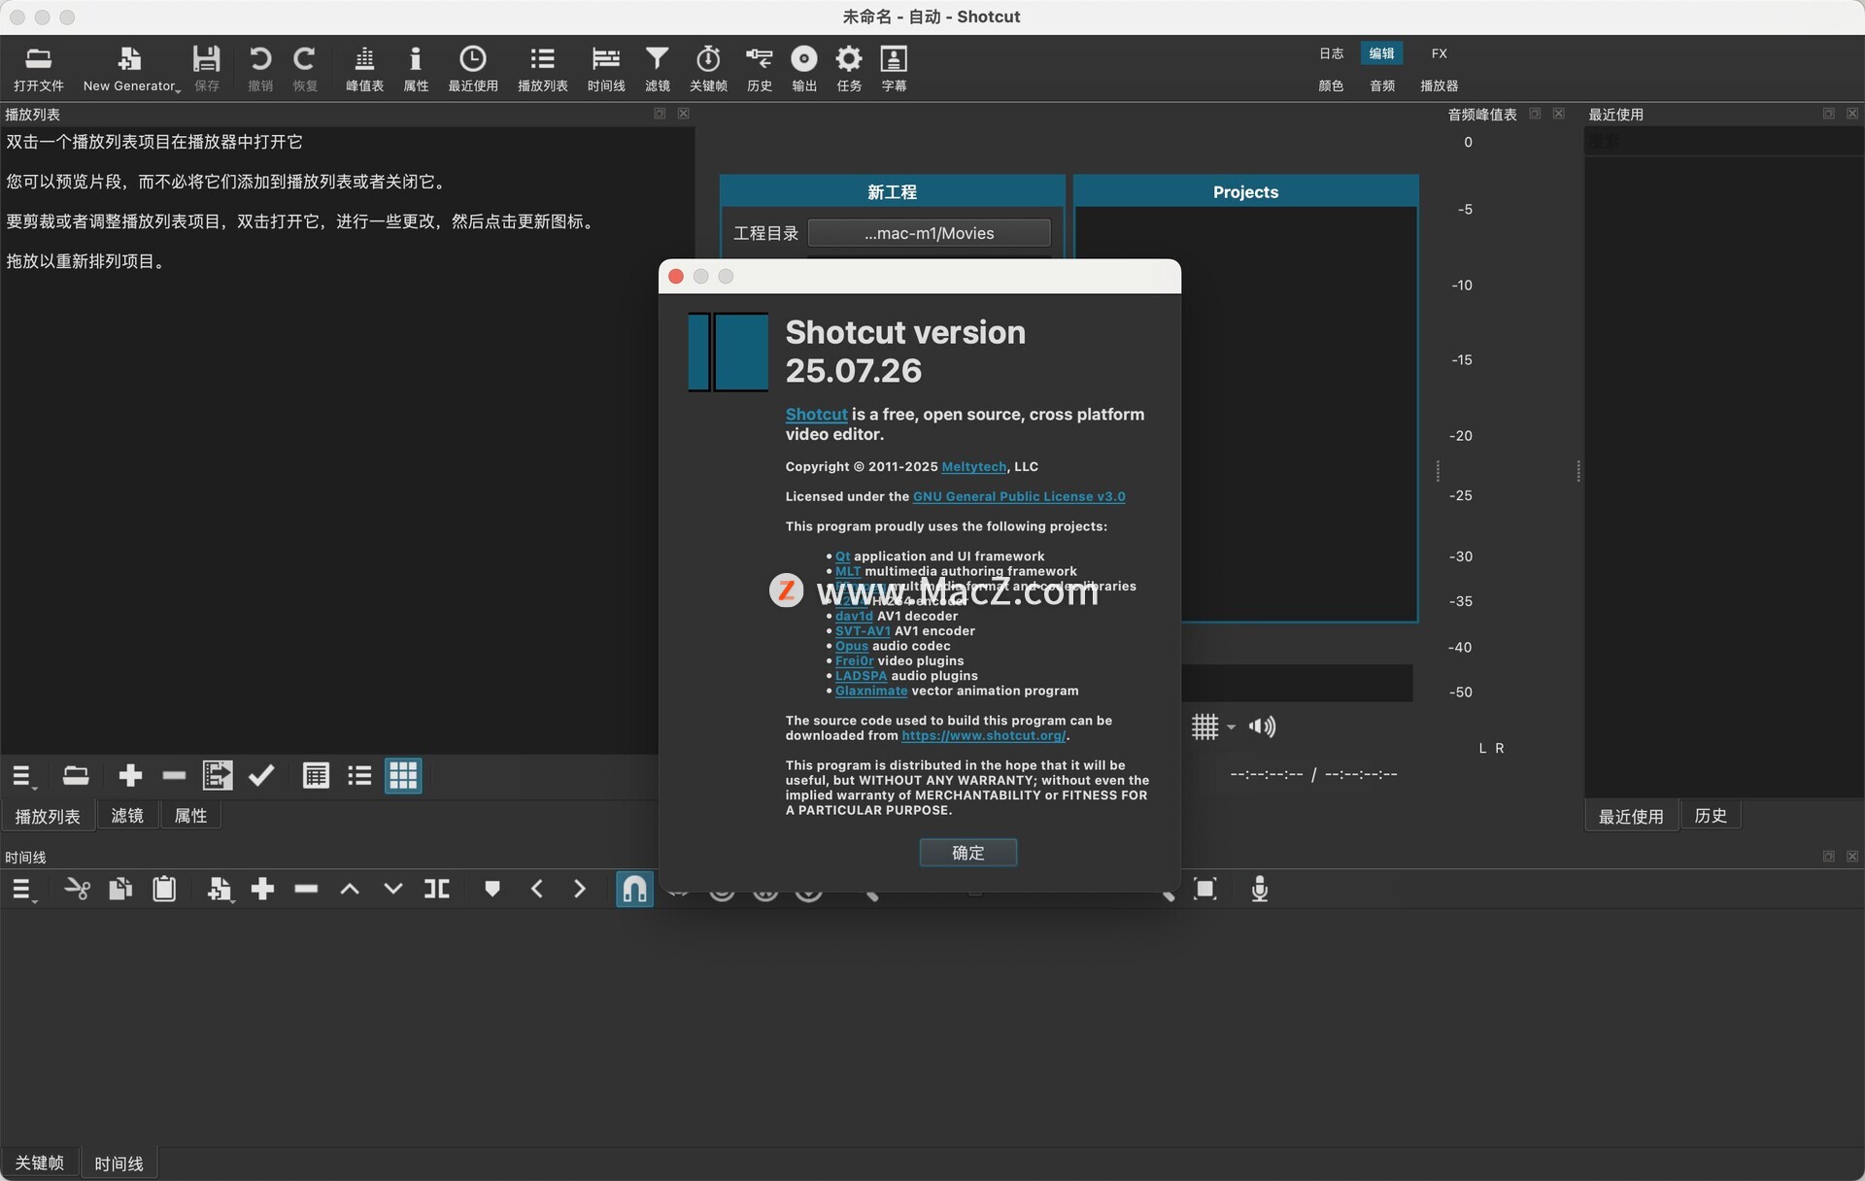Viewport: 1865px width, 1181px height.
Task: Open the LADSPA link
Action: click(x=861, y=676)
